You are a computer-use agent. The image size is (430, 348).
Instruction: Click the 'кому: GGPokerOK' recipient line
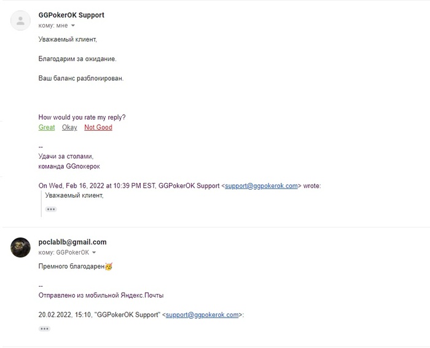64,252
